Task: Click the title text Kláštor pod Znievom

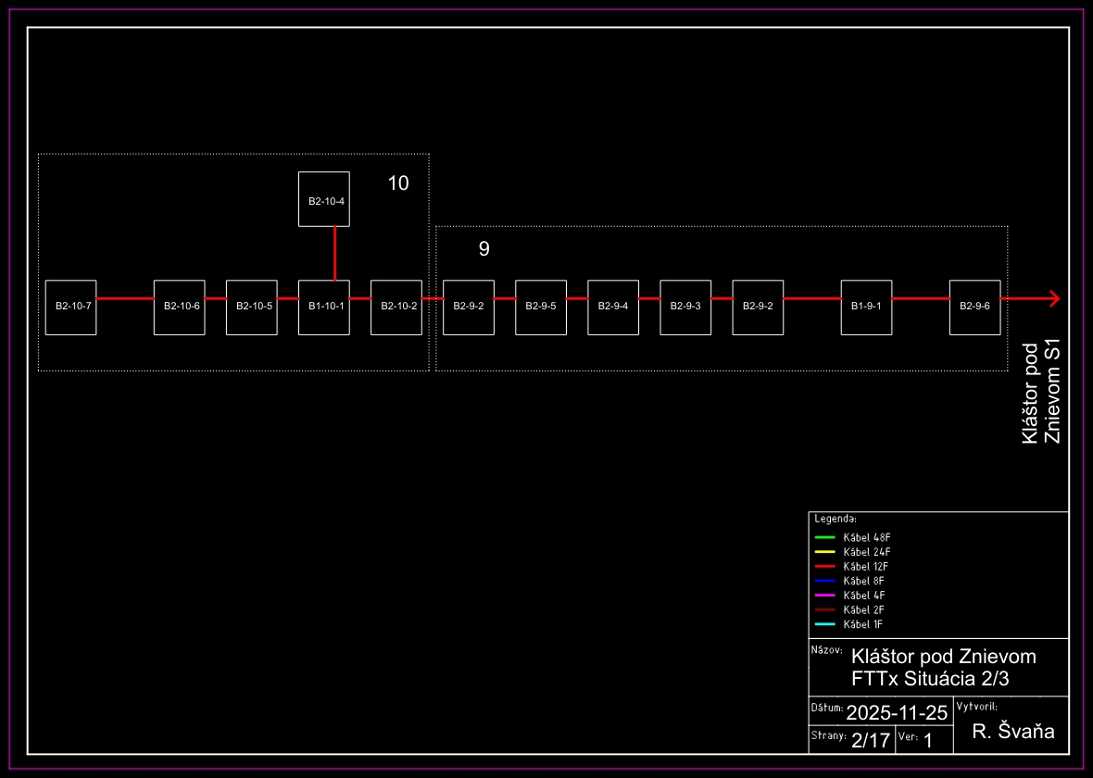Action: (943, 657)
